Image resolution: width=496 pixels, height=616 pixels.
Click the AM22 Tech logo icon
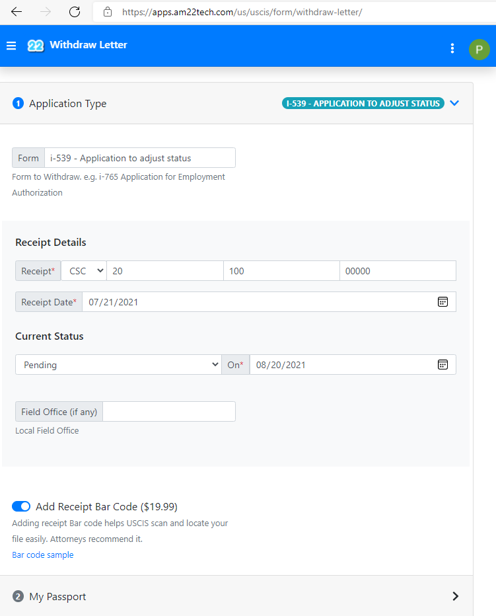[36, 46]
